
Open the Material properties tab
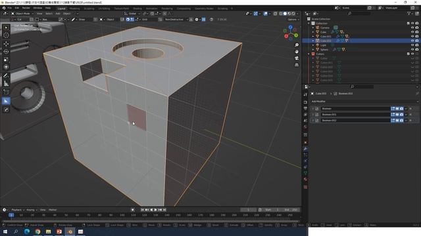point(305,179)
